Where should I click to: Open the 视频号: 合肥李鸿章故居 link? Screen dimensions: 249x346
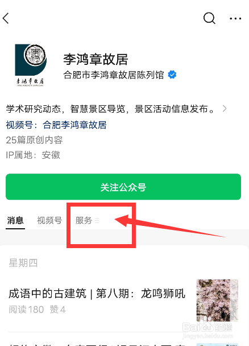pos(56,125)
